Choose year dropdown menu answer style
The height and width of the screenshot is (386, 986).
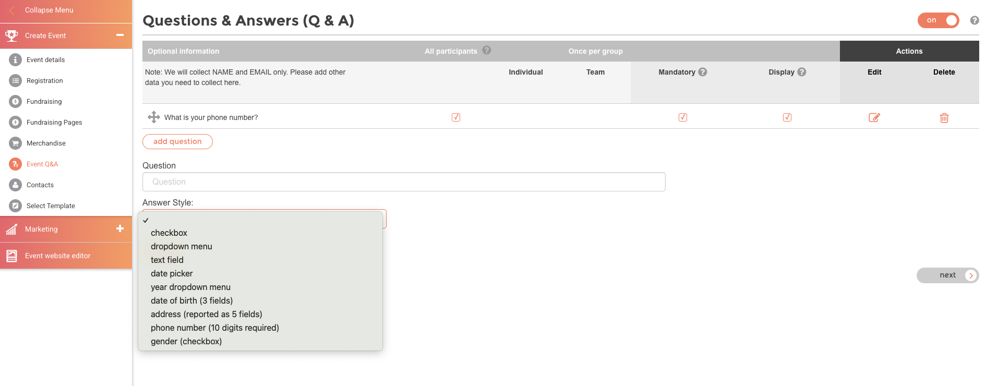[260, 287]
